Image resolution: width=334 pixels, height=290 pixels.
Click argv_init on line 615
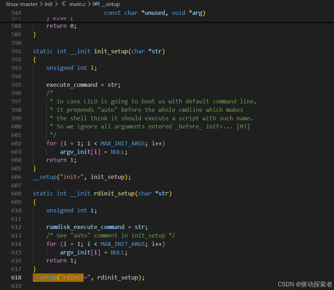75,253
